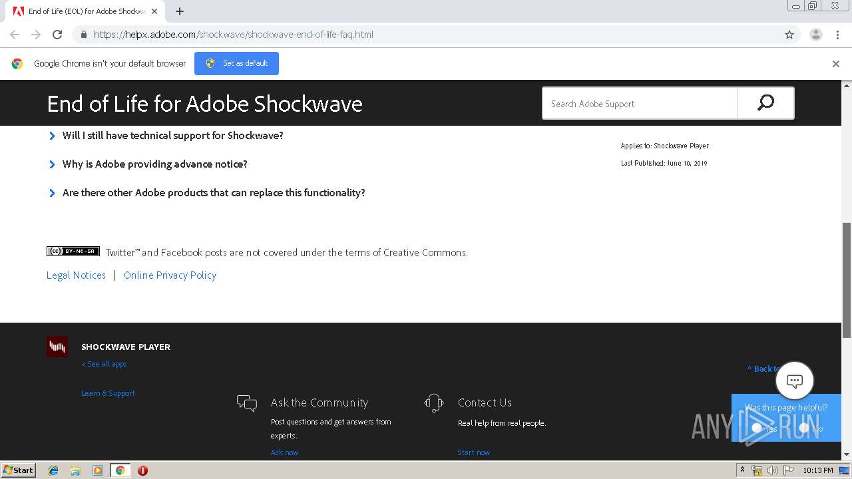Image resolution: width=852 pixels, height=479 pixels.
Task: Click the scrollbar down arrow
Action: (x=847, y=454)
